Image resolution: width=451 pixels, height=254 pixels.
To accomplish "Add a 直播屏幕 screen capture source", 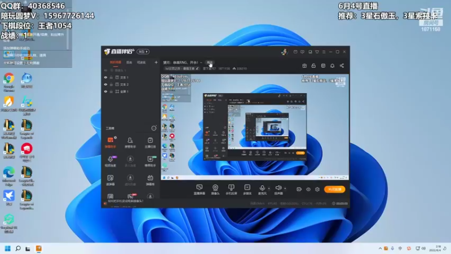I will (200, 190).
